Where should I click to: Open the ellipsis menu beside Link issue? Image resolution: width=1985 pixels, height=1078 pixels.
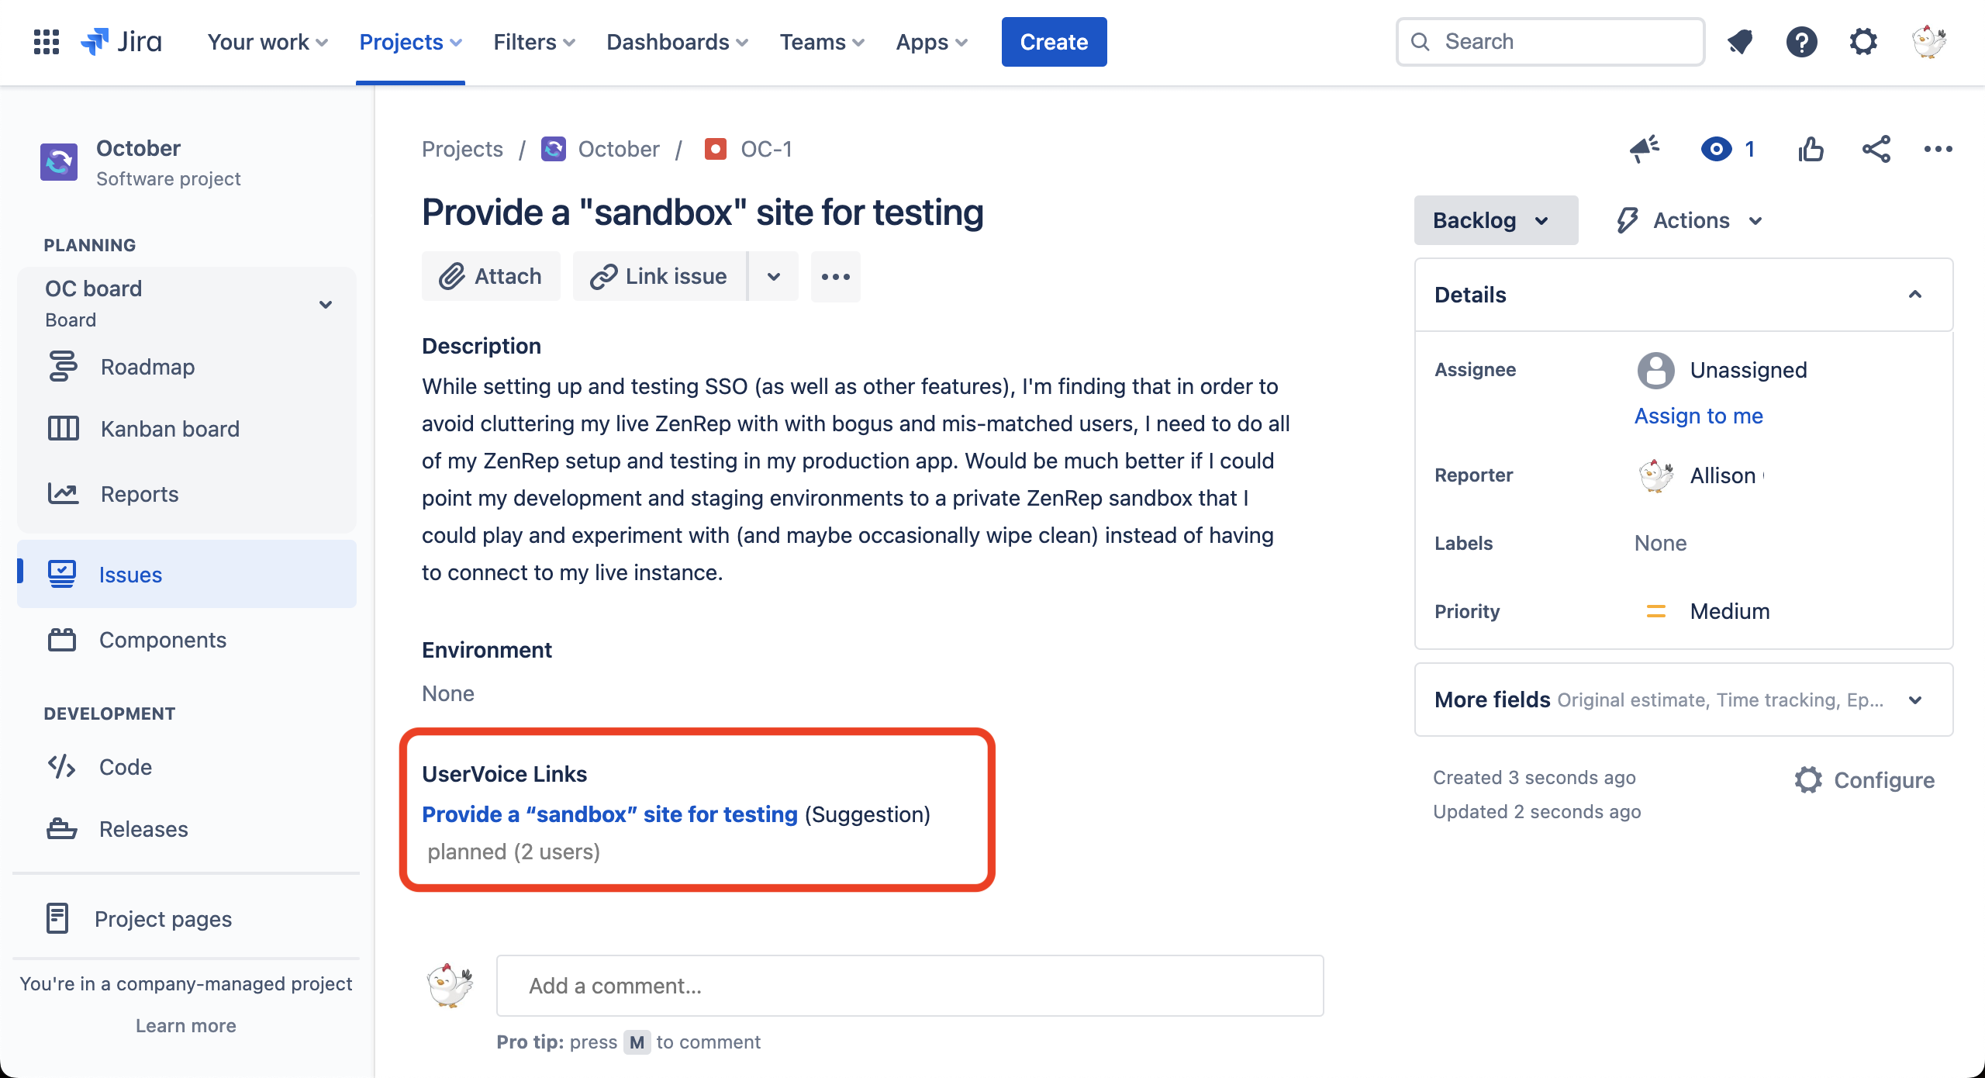(x=836, y=276)
